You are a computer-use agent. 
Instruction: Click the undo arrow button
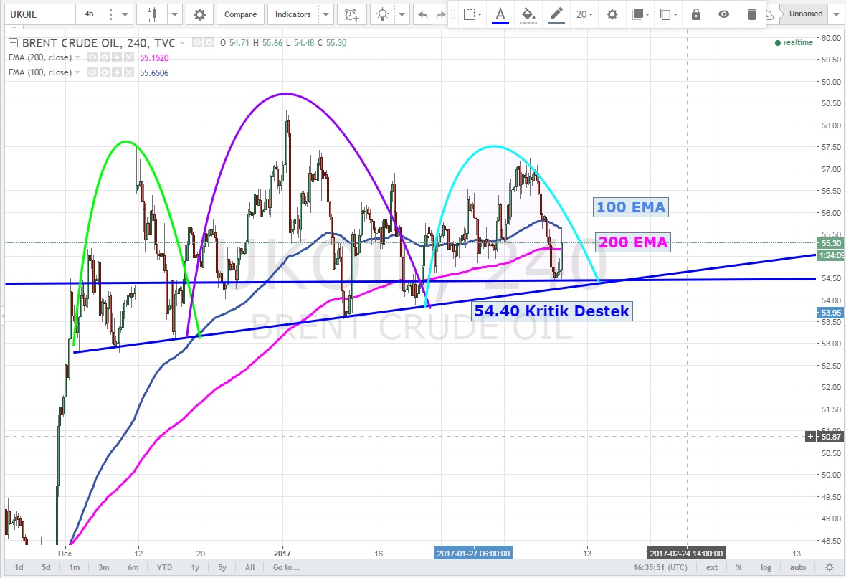pos(424,14)
